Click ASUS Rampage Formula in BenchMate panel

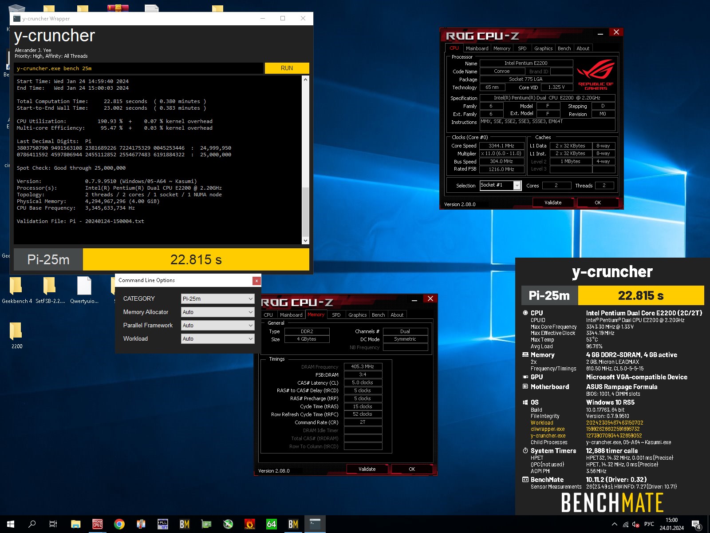pyautogui.click(x=622, y=387)
